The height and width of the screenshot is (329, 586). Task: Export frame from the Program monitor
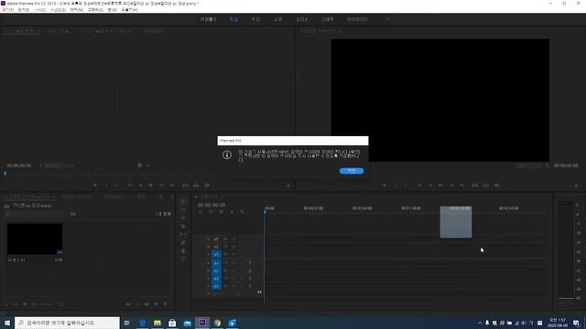click(496, 186)
